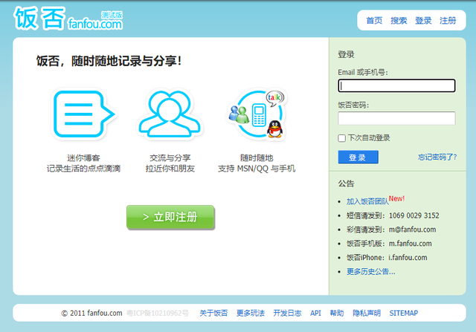Click the heading 饭否，随时随地记录与分享!
This screenshot has height=332, width=476.
(109, 61)
